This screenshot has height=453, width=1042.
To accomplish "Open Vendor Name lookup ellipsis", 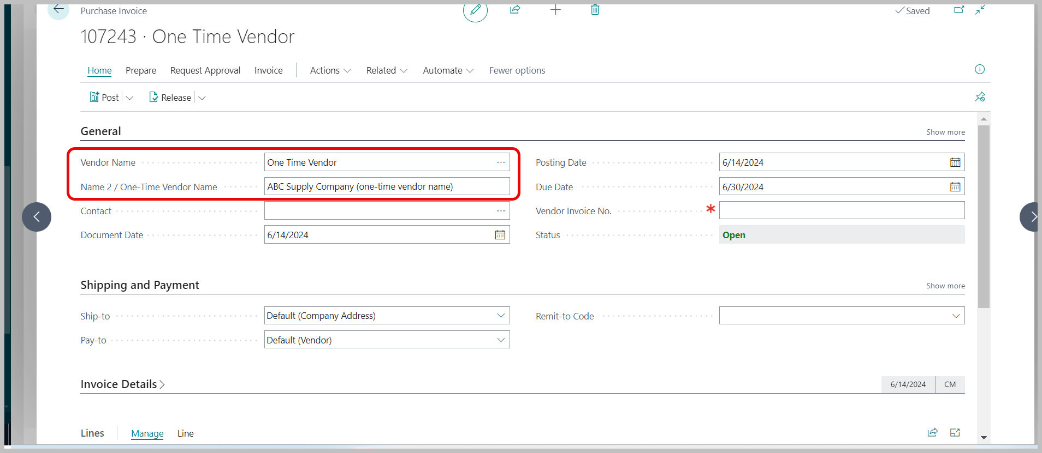I will coord(501,162).
